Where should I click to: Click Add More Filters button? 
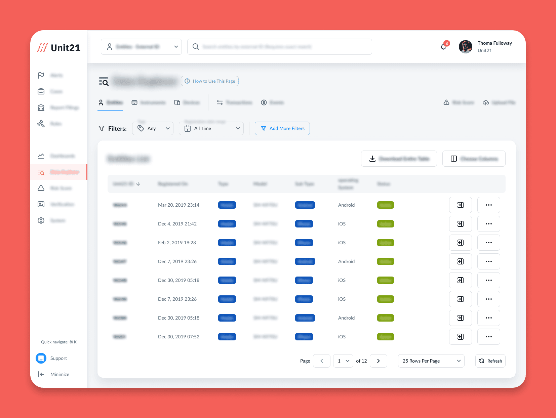[282, 128]
